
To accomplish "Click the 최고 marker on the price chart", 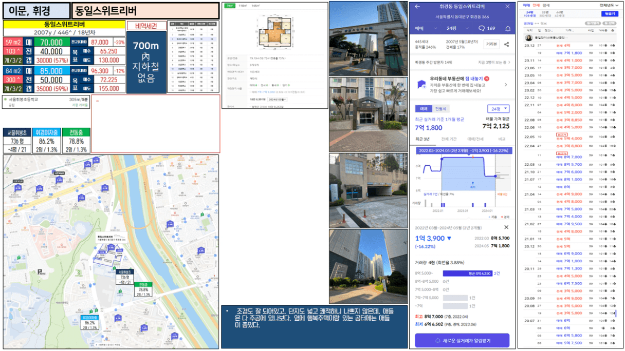I will click(x=473, y=186).
